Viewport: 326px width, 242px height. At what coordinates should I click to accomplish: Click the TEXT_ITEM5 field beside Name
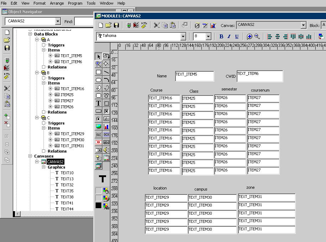[194, 76]
